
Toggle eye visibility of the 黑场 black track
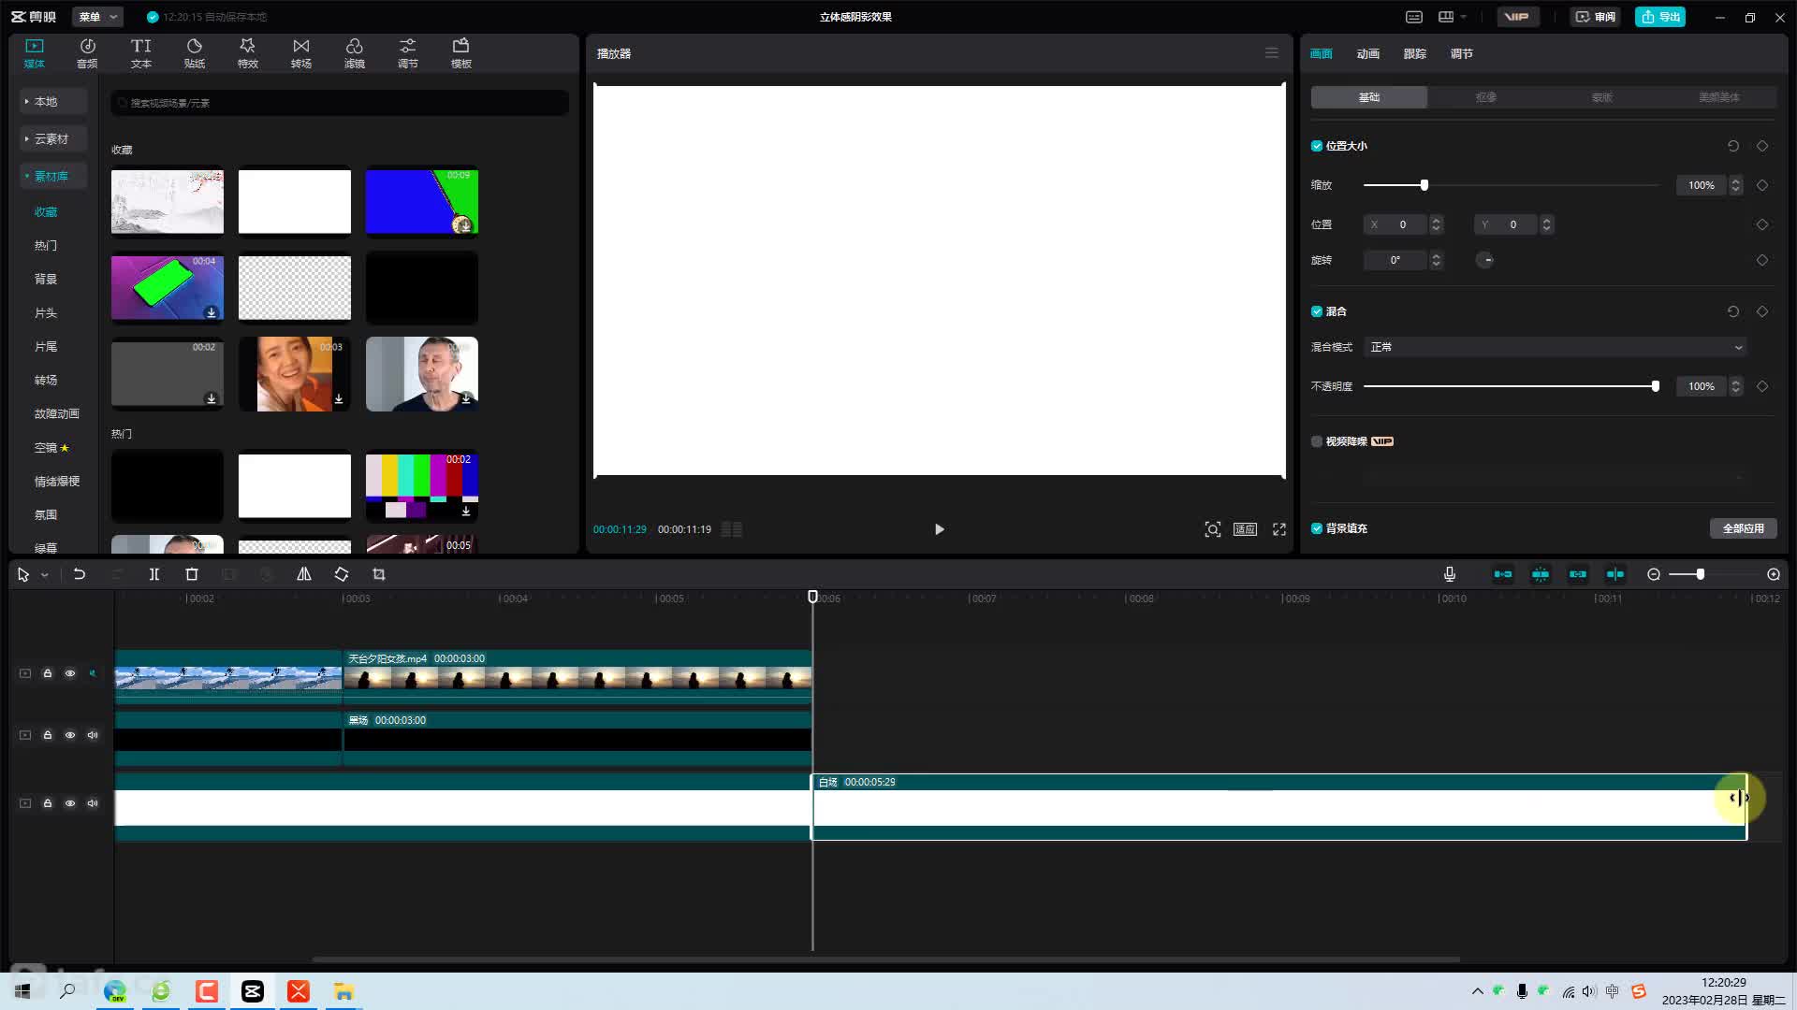70,735
